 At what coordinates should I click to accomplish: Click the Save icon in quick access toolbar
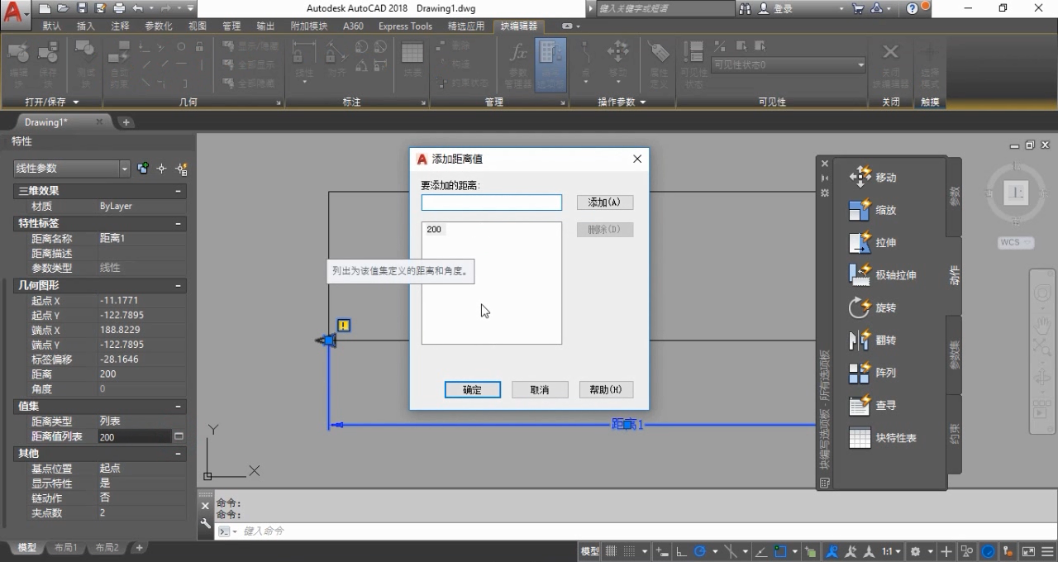[x=82, y=8]
